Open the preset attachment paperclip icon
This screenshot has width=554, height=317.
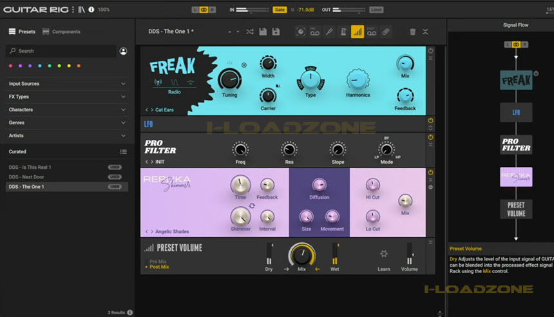click(386, 32)
